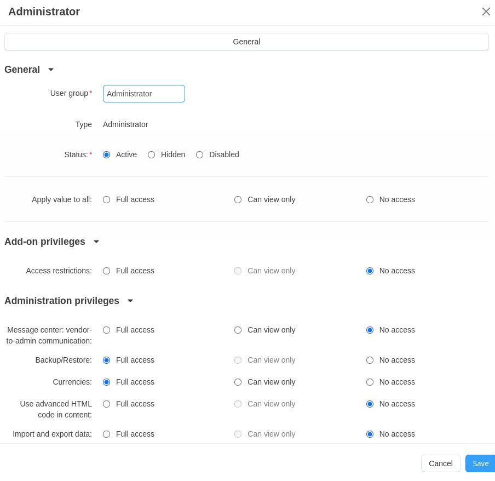Apply Can view only to all privileges
495x481 pixels.
(238, 199)
